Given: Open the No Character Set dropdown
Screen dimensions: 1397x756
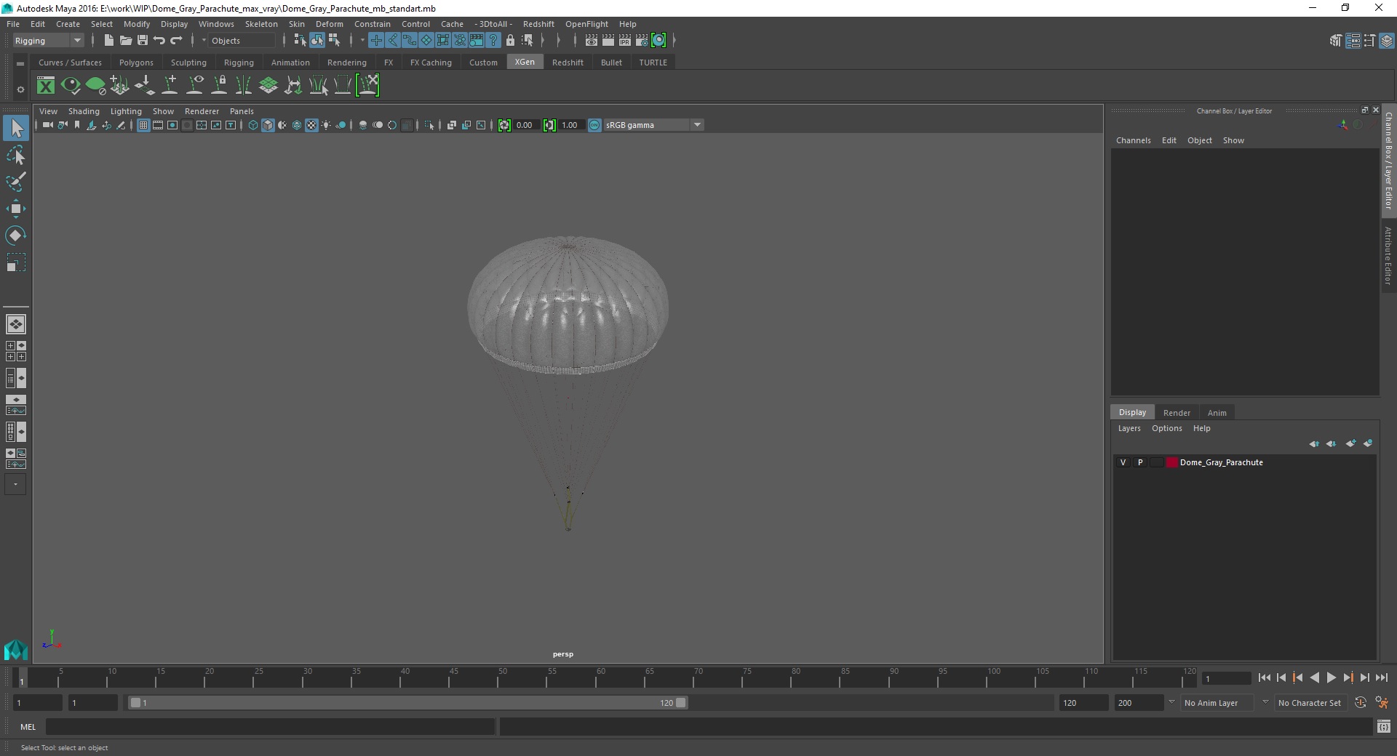Looking at the screenshot, I should 1310,703.
